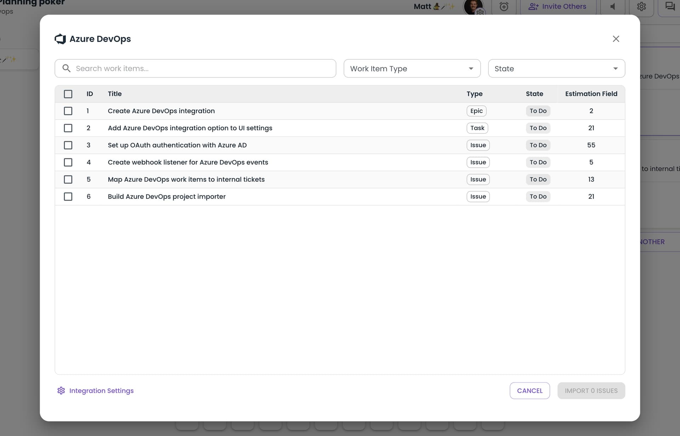Expand the State filter dropdown

[556, 68]
